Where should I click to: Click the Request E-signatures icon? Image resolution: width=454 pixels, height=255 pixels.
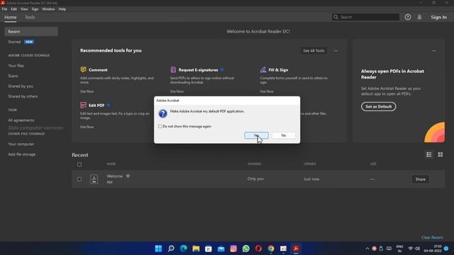(x=173, y=69)
